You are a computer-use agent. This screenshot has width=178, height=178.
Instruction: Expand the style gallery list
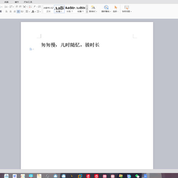tap(87, 11)
